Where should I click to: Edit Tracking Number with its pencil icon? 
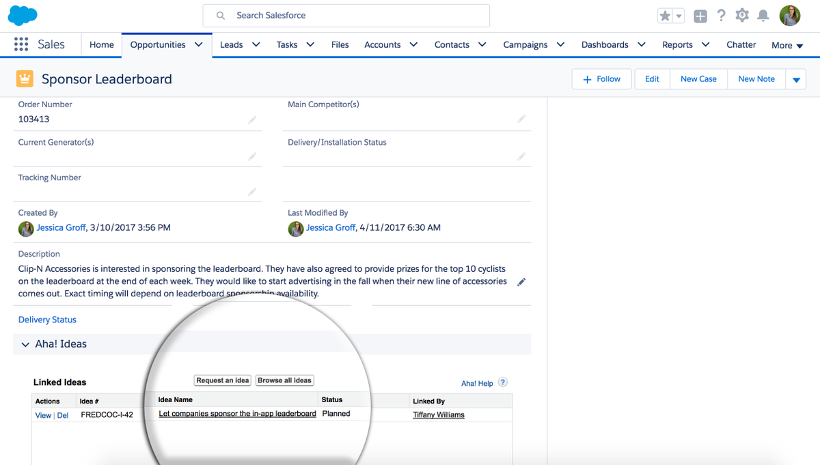[x=252, y=192]
